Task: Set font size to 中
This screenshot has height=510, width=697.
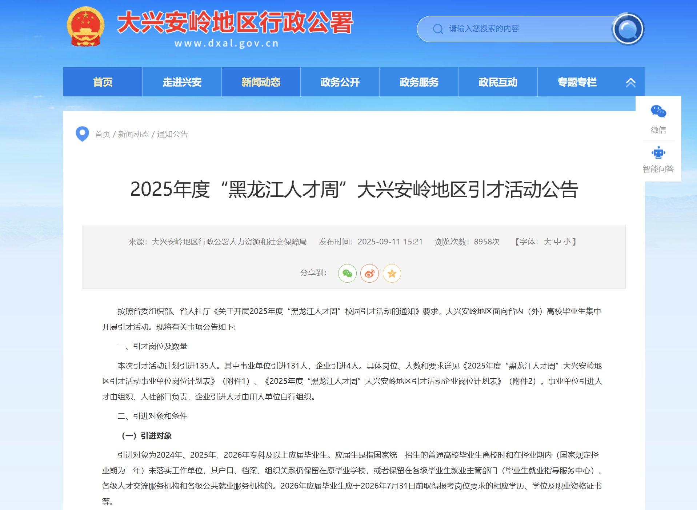Action: 557,242
